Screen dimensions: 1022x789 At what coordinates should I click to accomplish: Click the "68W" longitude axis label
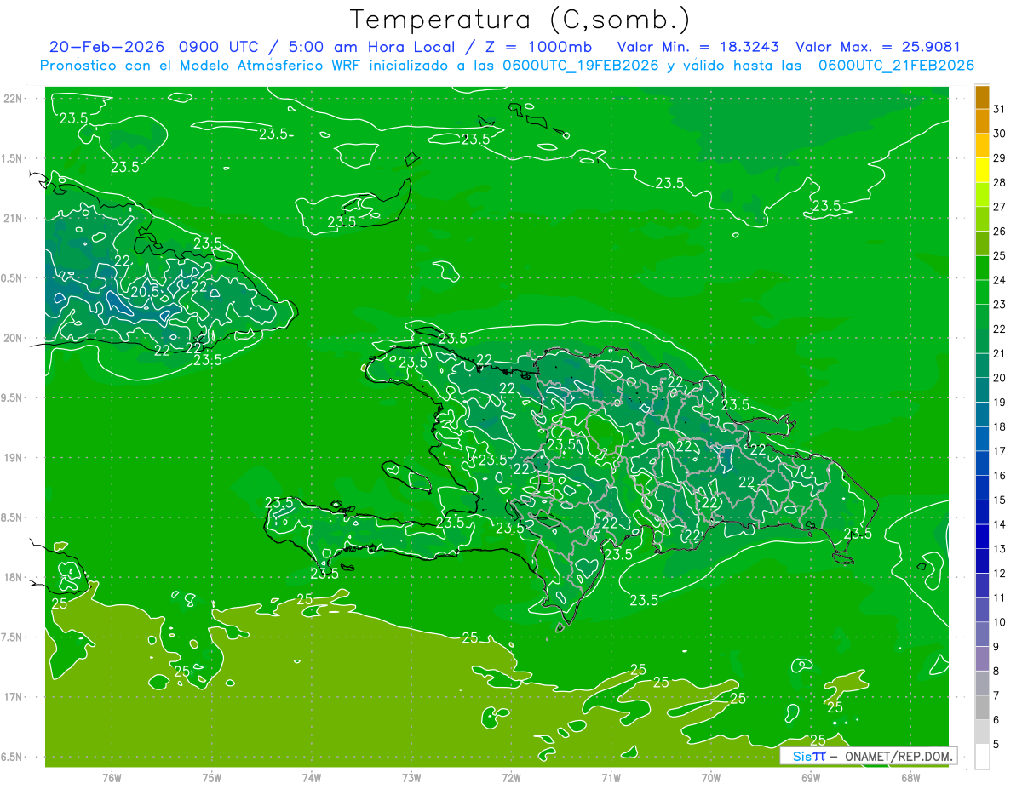[x=910, y=778]
